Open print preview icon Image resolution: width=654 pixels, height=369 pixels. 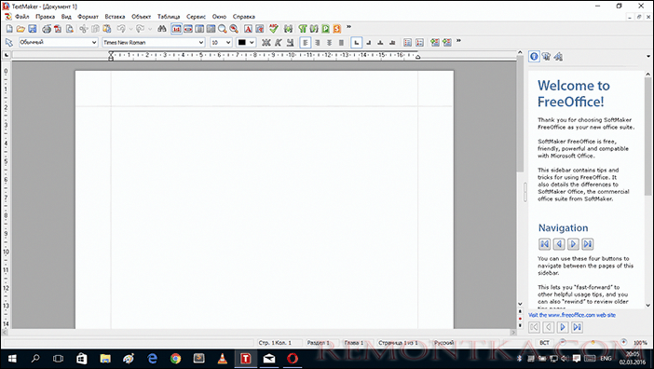click(69, 28)
